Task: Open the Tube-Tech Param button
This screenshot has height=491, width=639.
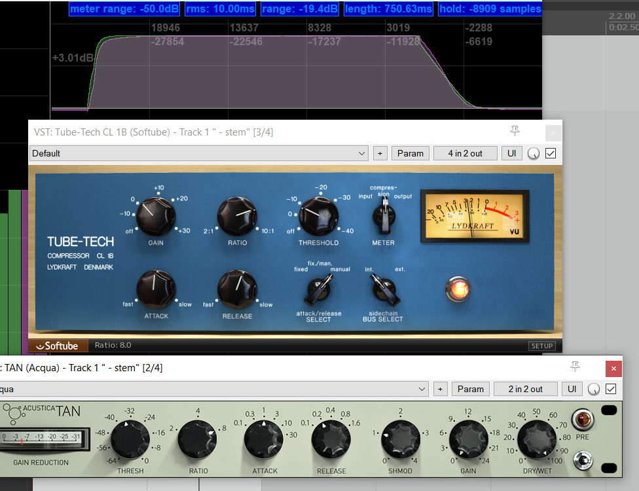Action: (x=411, y=154)
